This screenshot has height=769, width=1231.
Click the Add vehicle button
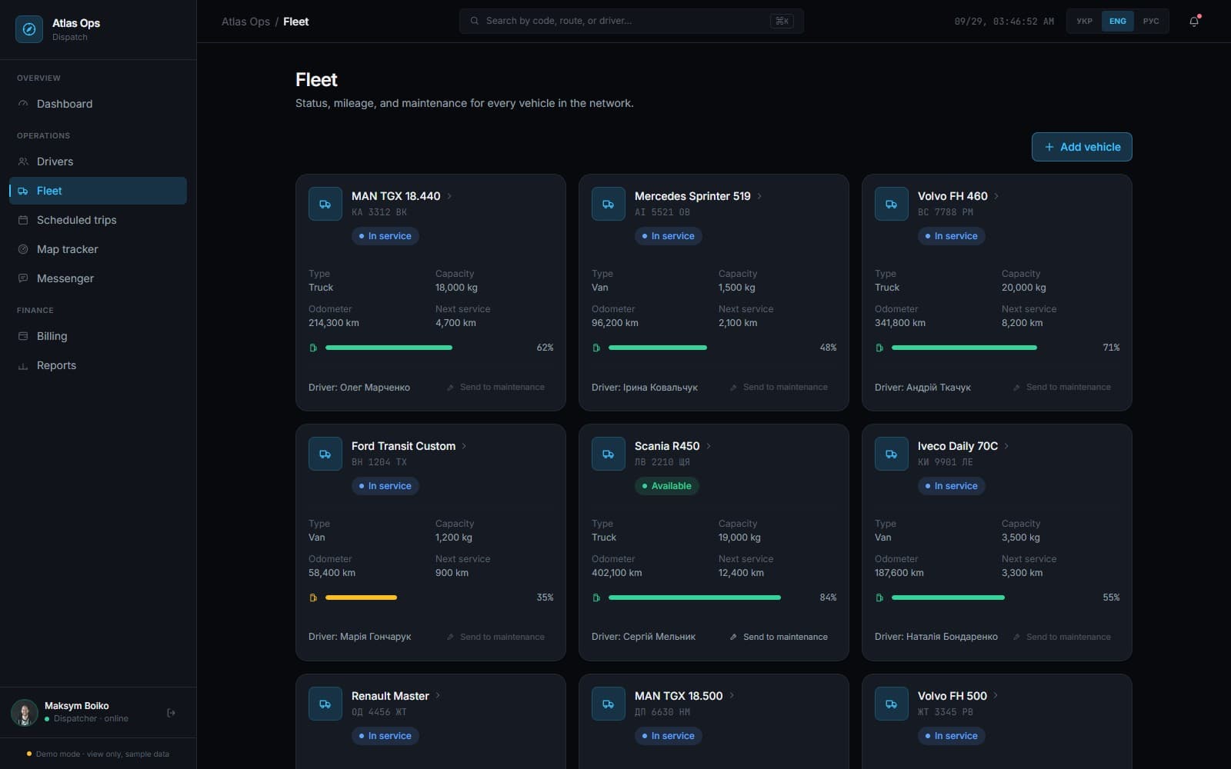point(1082,147)
